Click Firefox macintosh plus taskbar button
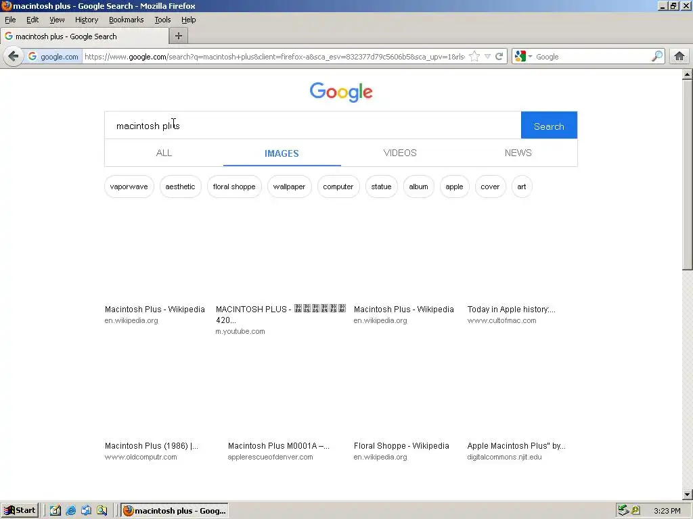This screenshot has height=519, width=693. pyautogui.click(x=175, y=511)
